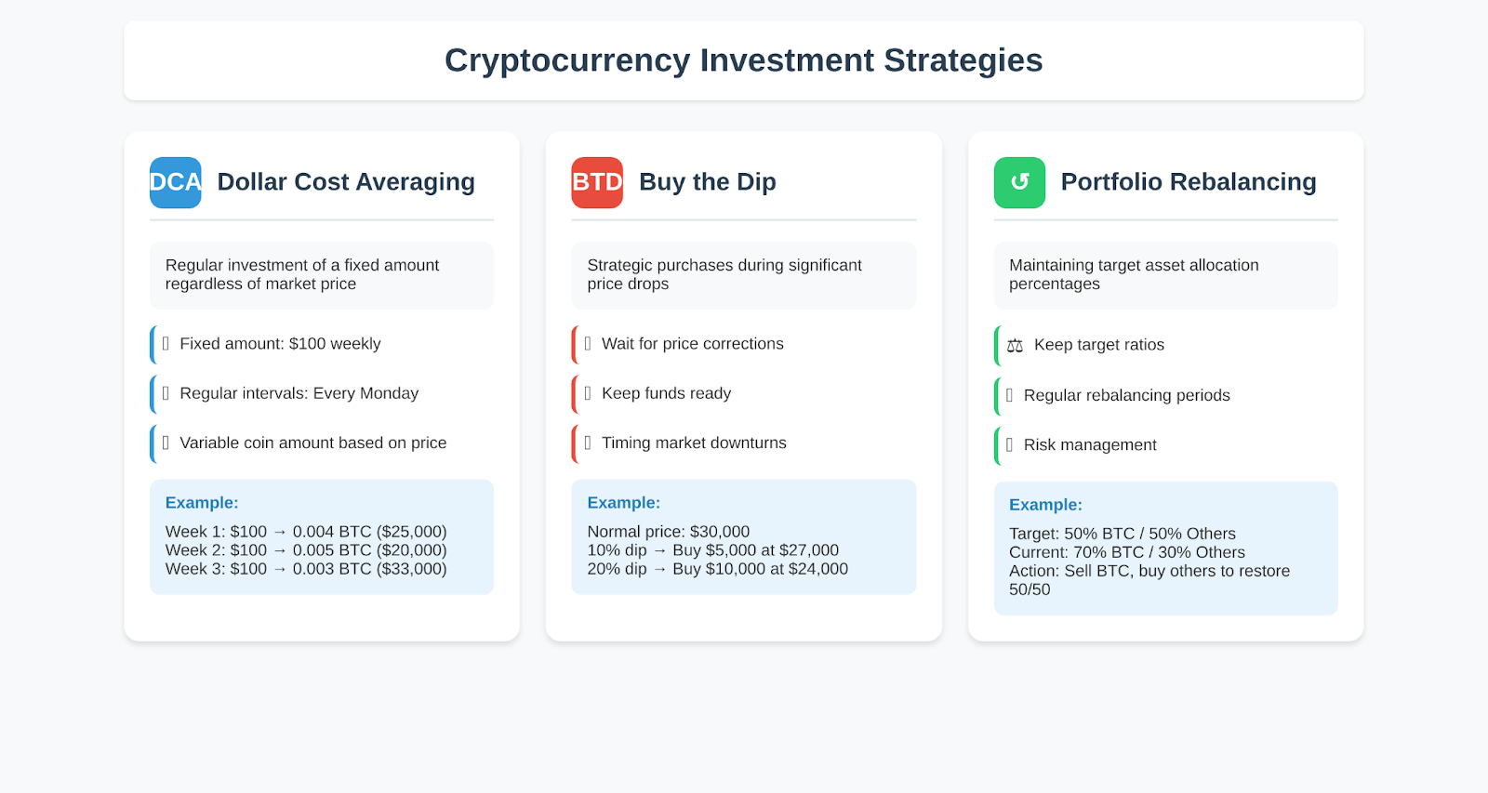This screenshot has width=1488, height=793.
Task: Select Variable coin amount based on price
Action: [x=322, y=443]
